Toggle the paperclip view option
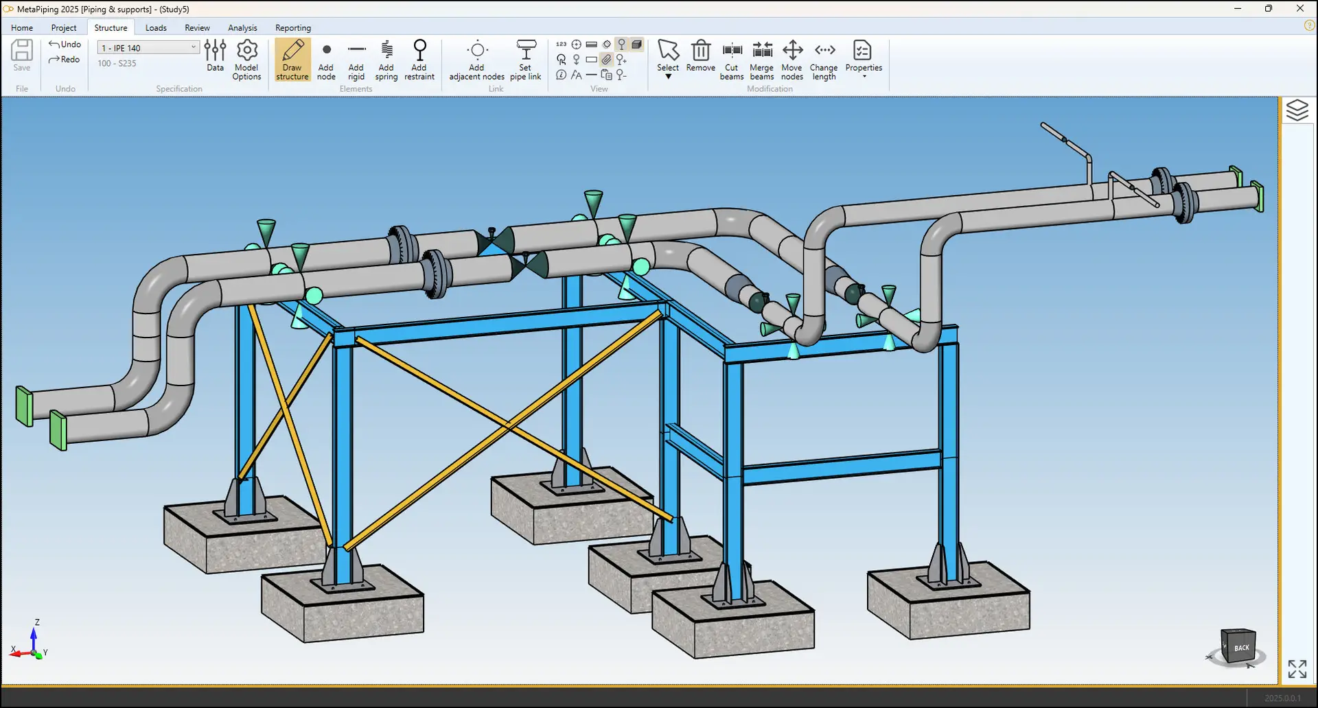1318x708 pixels. click(x=607, y=60)
